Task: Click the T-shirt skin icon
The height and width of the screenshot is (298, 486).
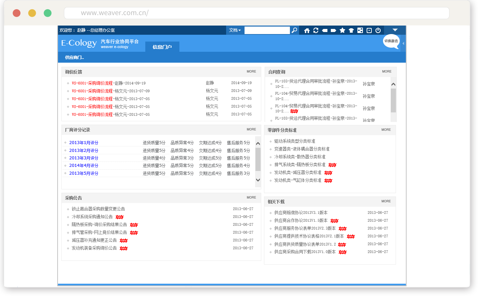Action: (351, 31)
